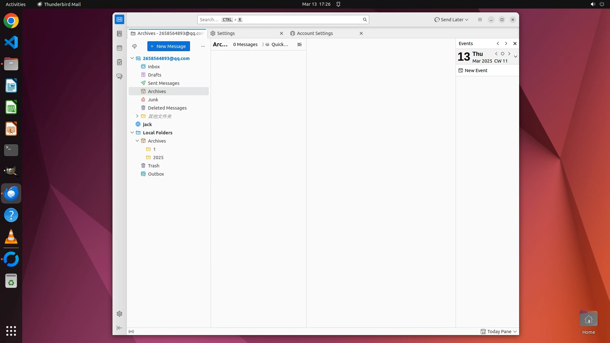
Task: Open the Thunderbird hamburger app menu
Action: tap(480, 20)
